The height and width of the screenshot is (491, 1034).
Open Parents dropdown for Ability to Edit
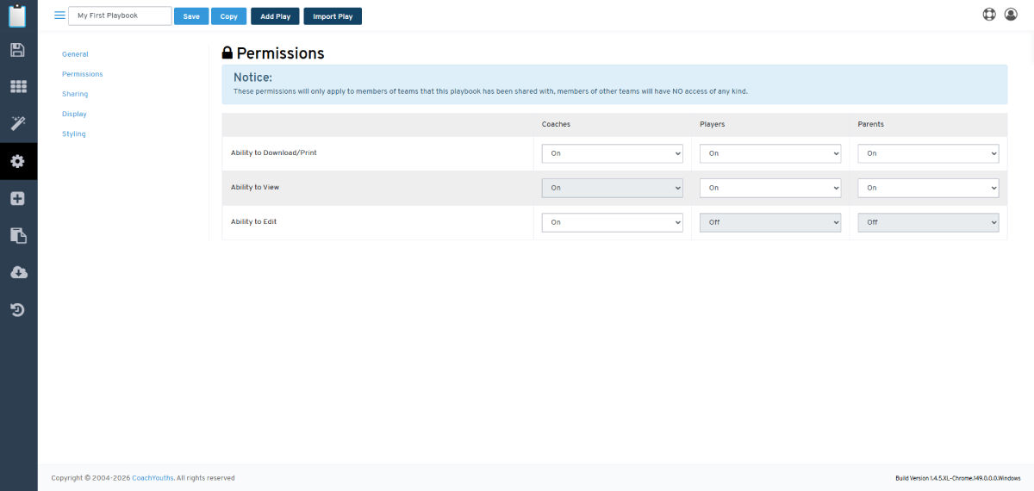click(928, 222)
